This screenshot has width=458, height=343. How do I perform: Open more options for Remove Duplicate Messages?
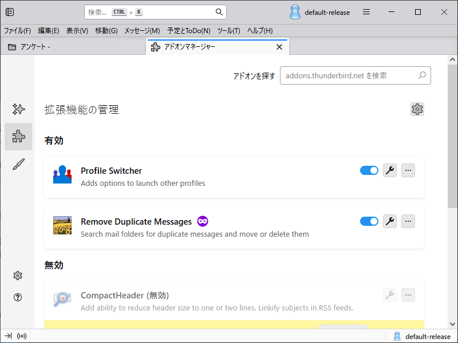pos(408,221)
